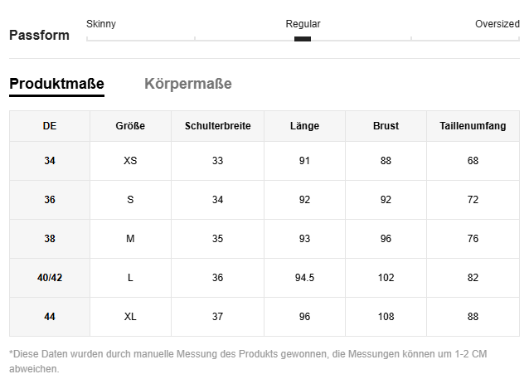Select the DE size 38 row cell
The image size is (529, 379).
(x=50, y=239)
